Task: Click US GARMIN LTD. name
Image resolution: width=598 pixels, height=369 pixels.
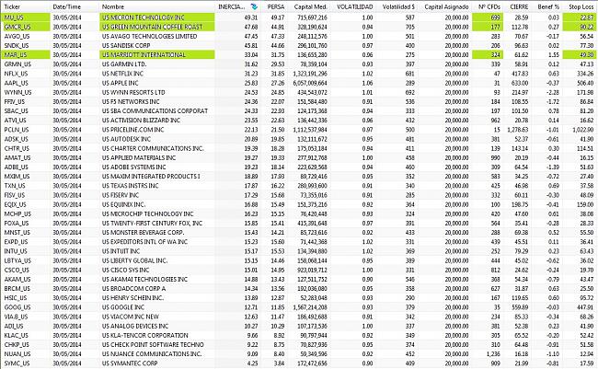Action: pos(124,64)
